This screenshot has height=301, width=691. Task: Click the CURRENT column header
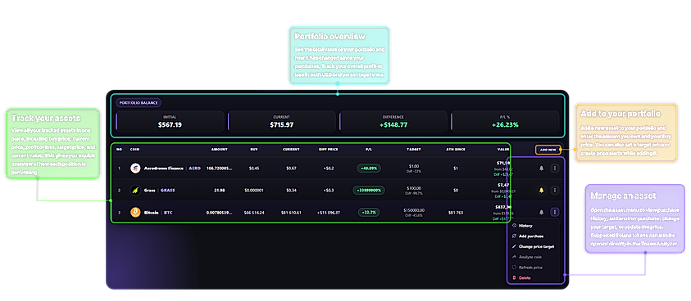pos(291,150)
